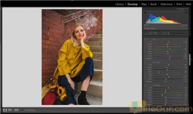Click the Hue Purple value field
The width and height of the screenshot is (193, 114).
tap(185, 56)
